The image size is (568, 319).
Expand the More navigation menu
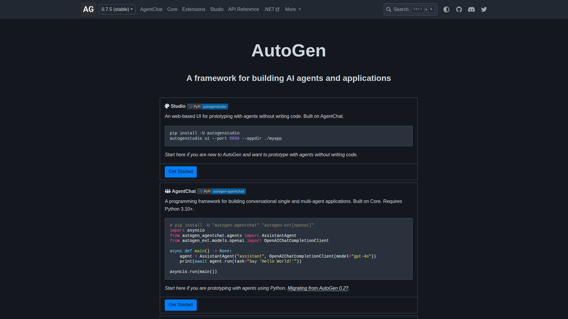[x=293, y=10]
